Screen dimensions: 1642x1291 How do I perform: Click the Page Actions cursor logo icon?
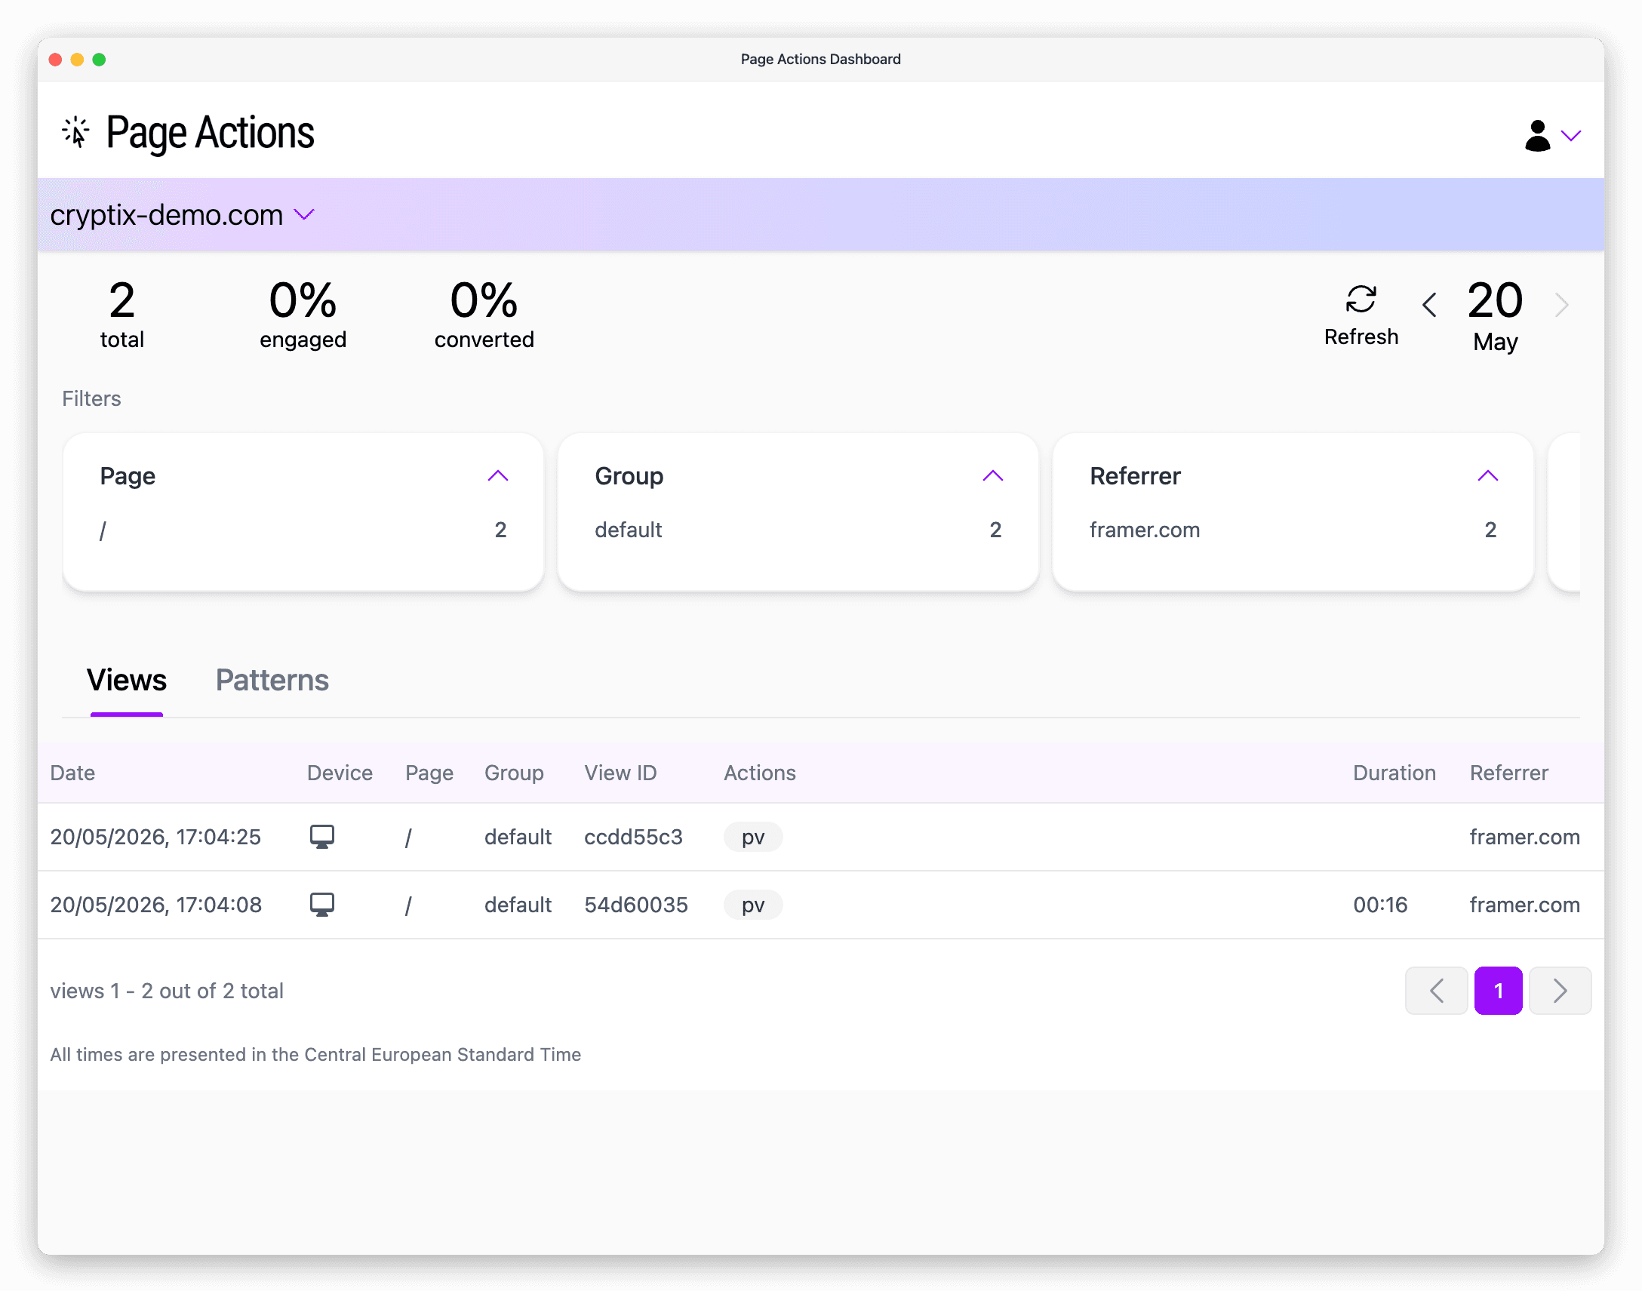[x=75, y=132]
